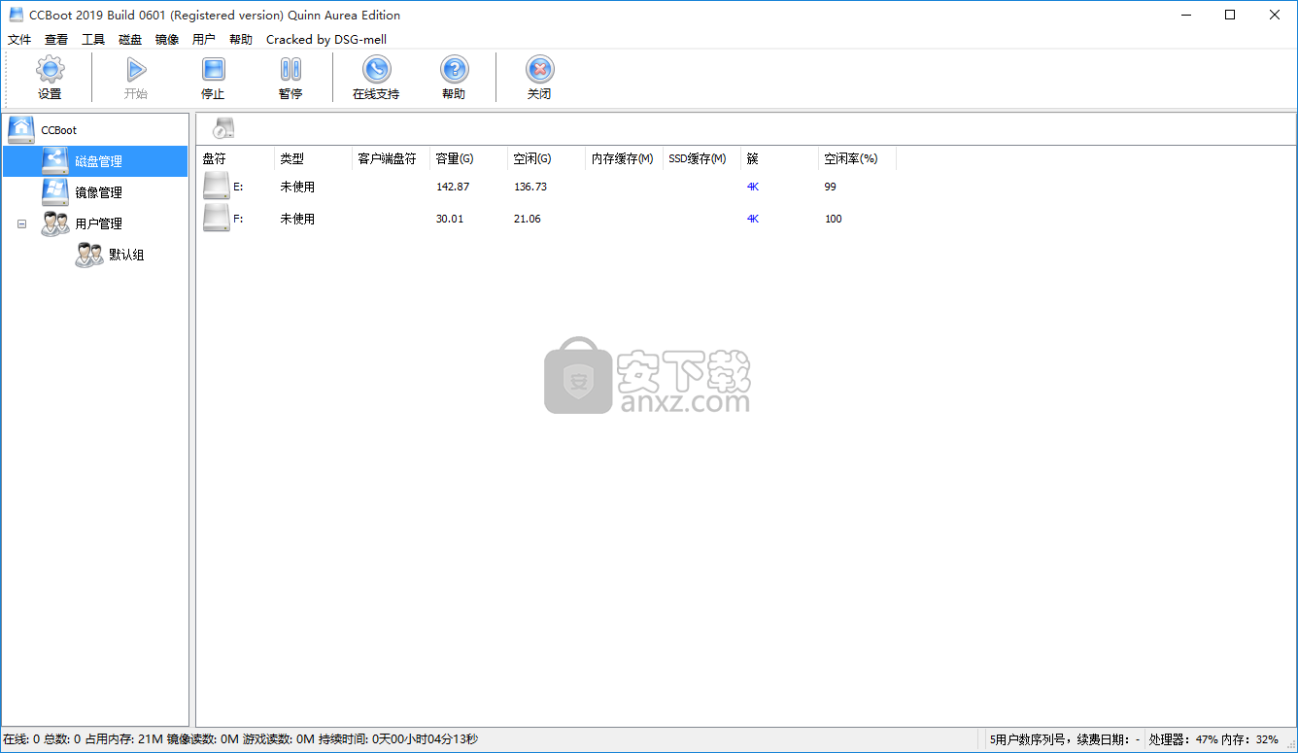Click the 关闭 red close toolbar icon
Viewport: 1298px width, 753px height.
click(539, 69)
